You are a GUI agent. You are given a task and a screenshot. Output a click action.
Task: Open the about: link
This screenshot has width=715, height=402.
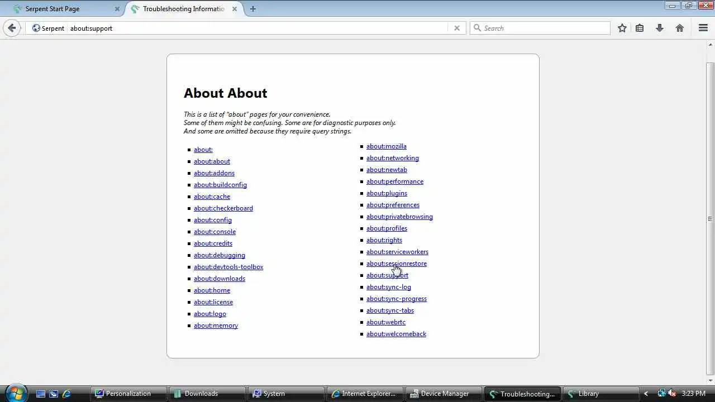203,150
